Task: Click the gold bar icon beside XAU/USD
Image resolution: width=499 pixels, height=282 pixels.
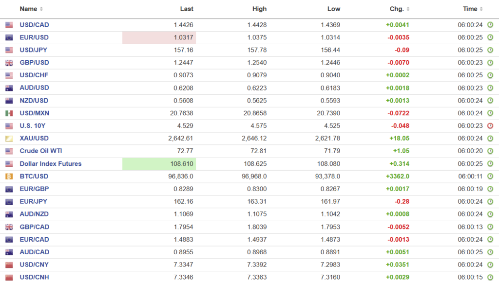Action: point(9,139)
